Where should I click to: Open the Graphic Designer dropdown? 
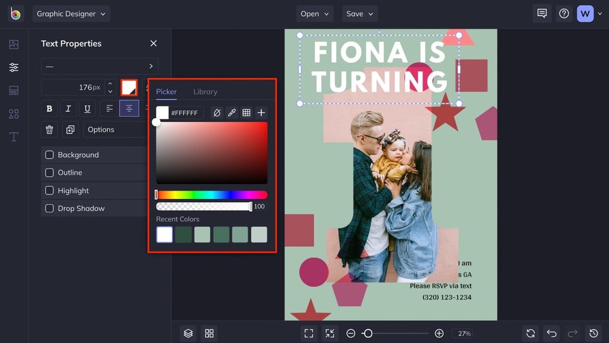click(x=71, y=14)
